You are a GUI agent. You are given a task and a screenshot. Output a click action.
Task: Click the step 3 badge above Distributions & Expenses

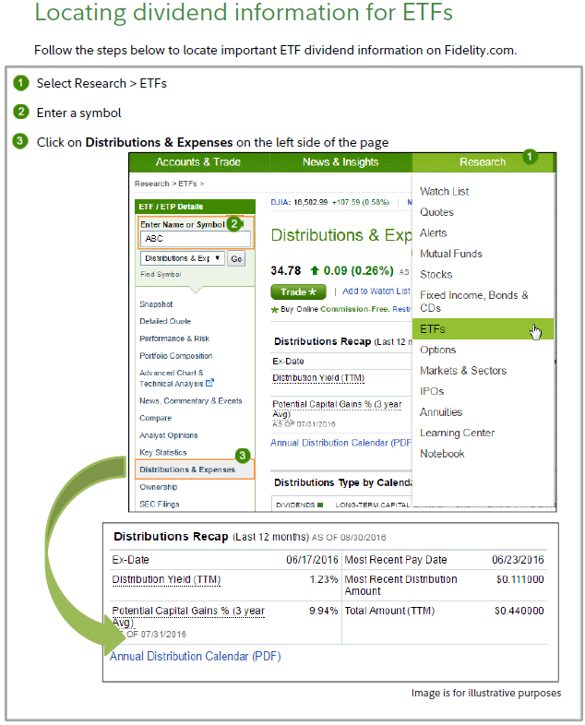tap(242, 455)
